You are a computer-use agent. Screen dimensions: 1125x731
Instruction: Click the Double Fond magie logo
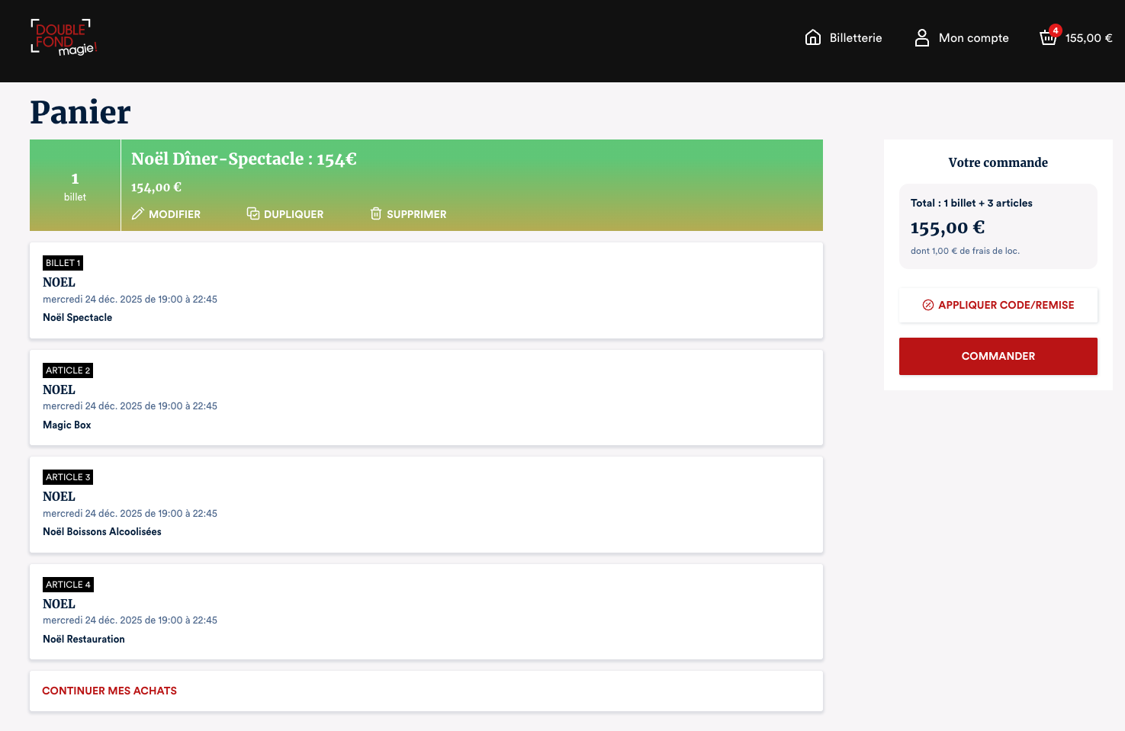(x=63, y=38)
